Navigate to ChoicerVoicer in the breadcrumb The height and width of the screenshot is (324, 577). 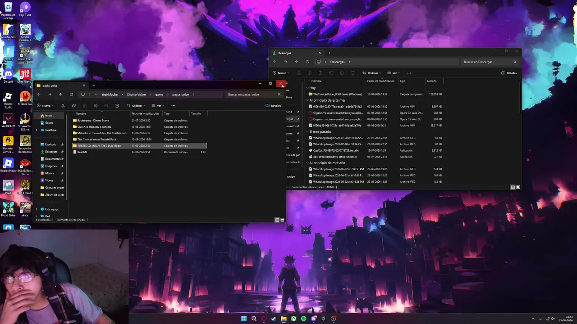coord(136,94)
